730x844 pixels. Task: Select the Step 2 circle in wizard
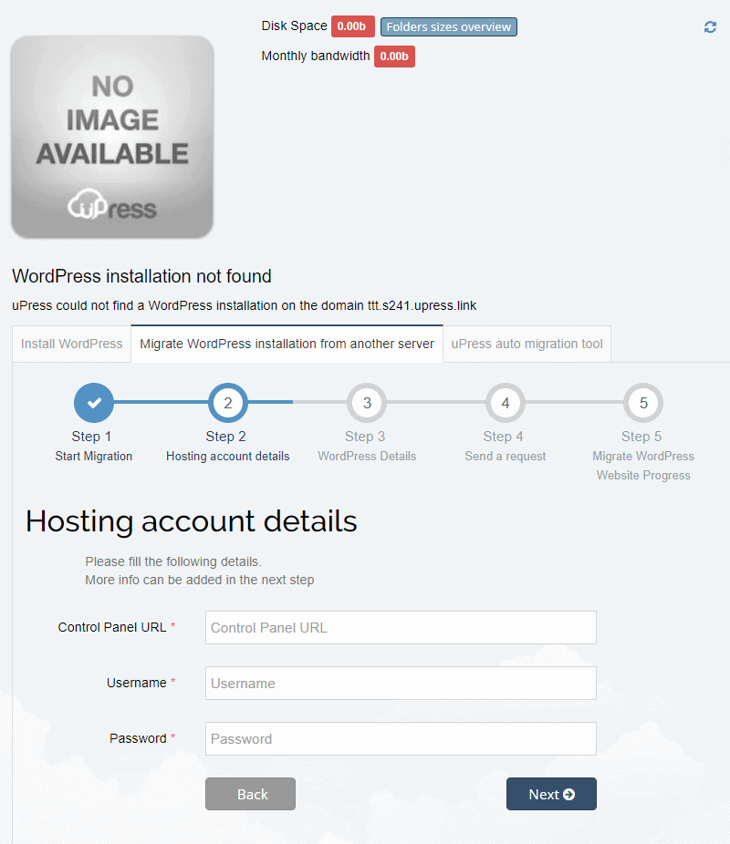coord(228,403)
